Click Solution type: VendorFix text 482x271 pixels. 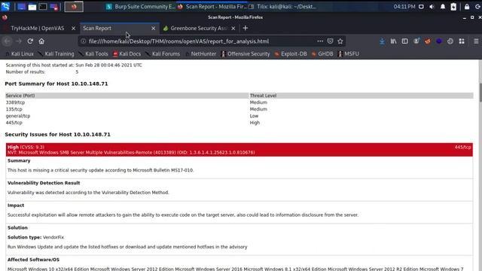click(35, 237)
